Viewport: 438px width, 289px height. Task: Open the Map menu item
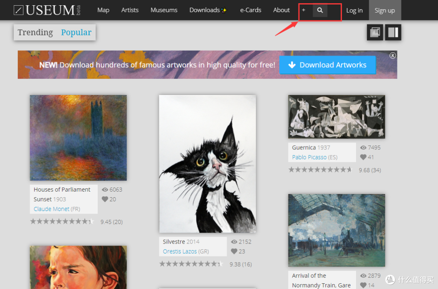click(x=103, y=10)
